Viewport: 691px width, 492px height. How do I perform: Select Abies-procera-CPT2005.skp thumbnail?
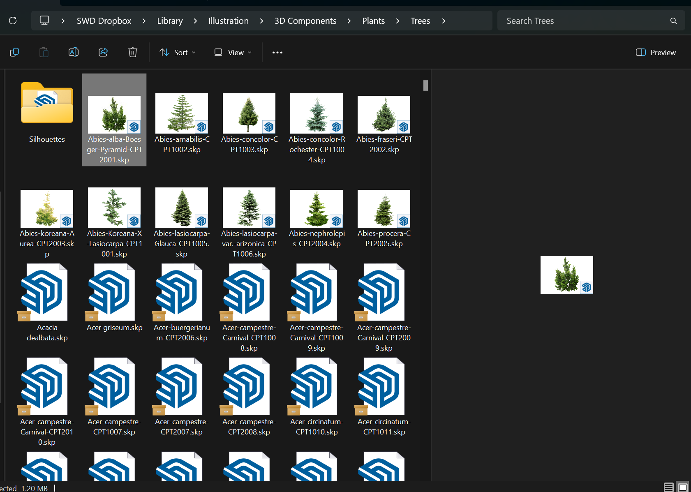tap(384, 208)
